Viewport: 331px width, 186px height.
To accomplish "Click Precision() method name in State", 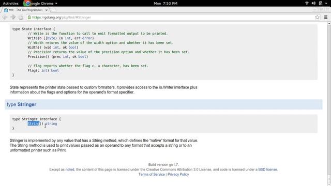I will pos(38,57).
